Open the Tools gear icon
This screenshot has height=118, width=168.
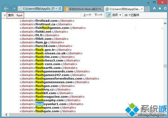coord(165,8)
